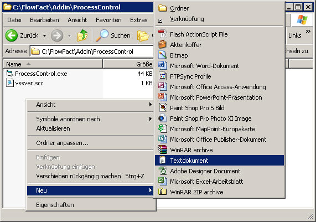
Task: Go up one folder level
Action: (82, 35)
